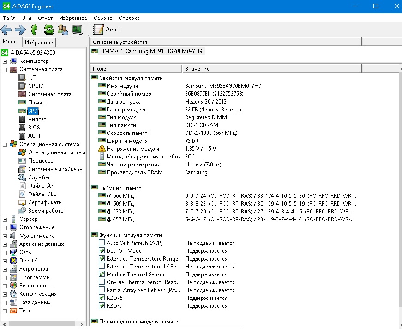Click the Отчёт report toolbar button
Screen dimensions: 402x329
(107, 30)
